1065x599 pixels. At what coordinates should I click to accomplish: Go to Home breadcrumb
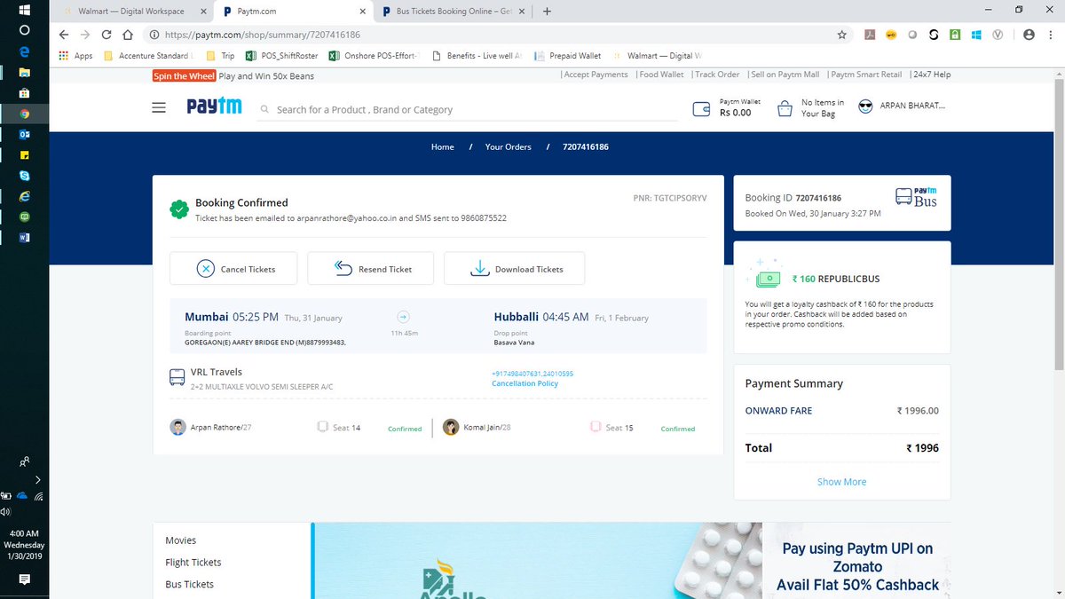[443, 146]
